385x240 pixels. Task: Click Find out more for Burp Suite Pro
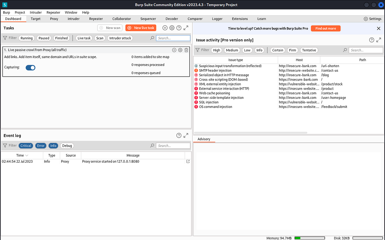pyautogui.click(x=326, y=28)
